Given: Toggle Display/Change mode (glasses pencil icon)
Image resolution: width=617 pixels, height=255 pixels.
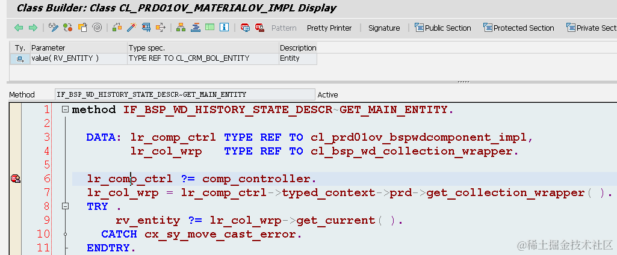Looking at the screenshot, I should [x=53, y=28].
